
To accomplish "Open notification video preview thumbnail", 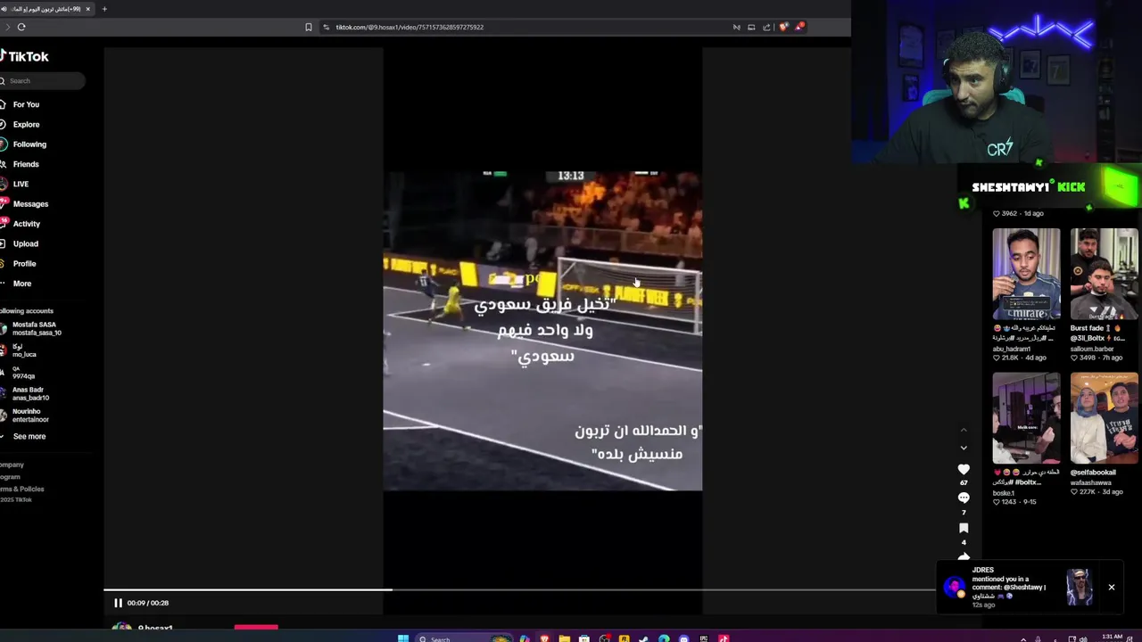I will pos(1080,588).
